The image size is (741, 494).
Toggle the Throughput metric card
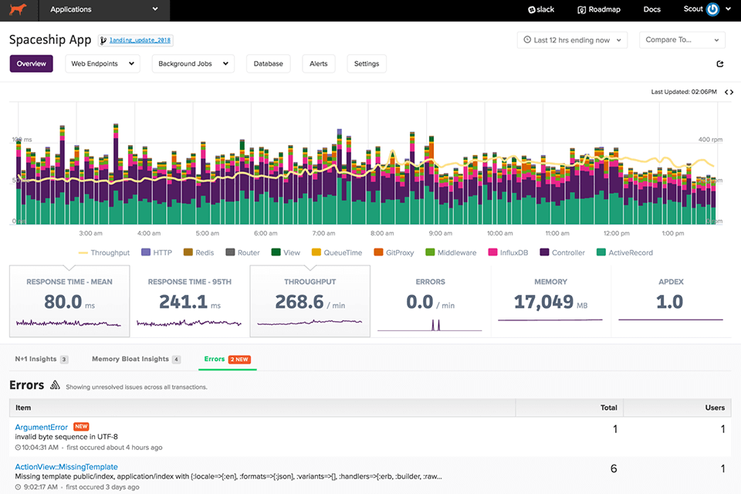click(310, 301)
